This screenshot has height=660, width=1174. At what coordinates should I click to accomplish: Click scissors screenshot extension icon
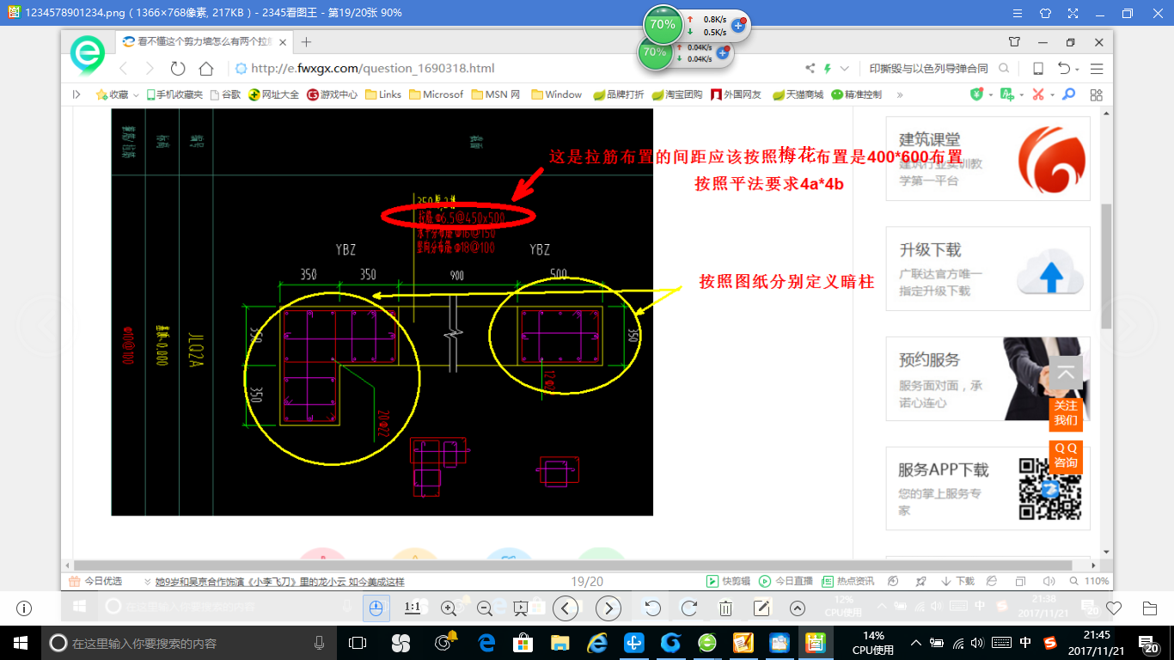pos(1038,95)
